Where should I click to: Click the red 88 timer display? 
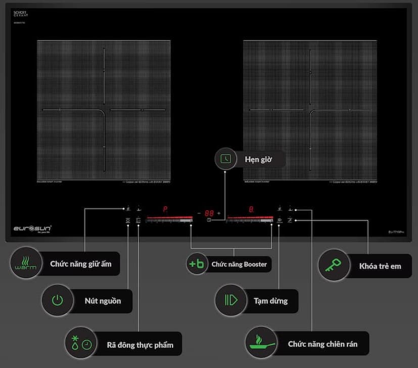(209, 213)
